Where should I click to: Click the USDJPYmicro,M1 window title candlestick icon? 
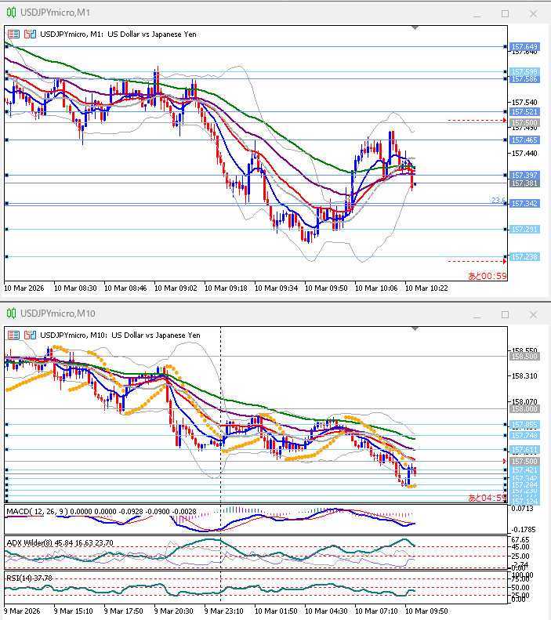click(x=9, y=13)
